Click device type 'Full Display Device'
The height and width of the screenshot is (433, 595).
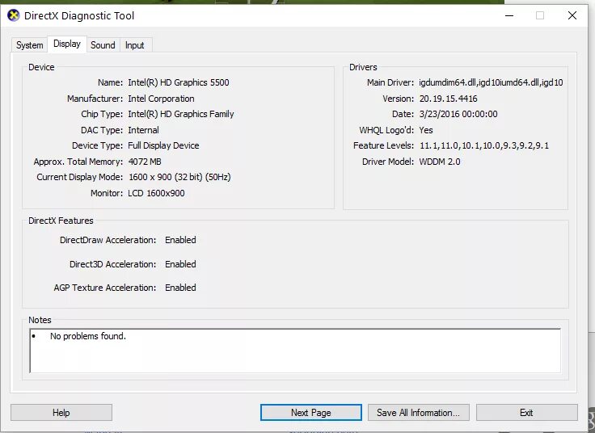point(163,145)
